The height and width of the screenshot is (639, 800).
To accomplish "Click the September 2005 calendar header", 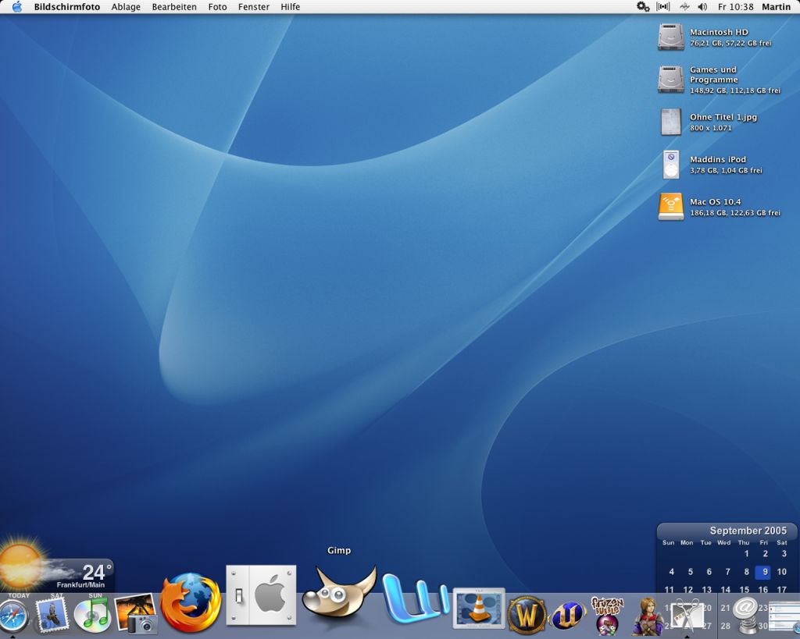I will tap(748, 531).
